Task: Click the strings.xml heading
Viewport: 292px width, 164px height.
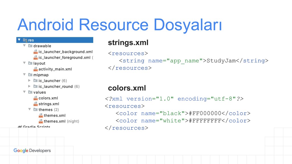Action: 128,43
